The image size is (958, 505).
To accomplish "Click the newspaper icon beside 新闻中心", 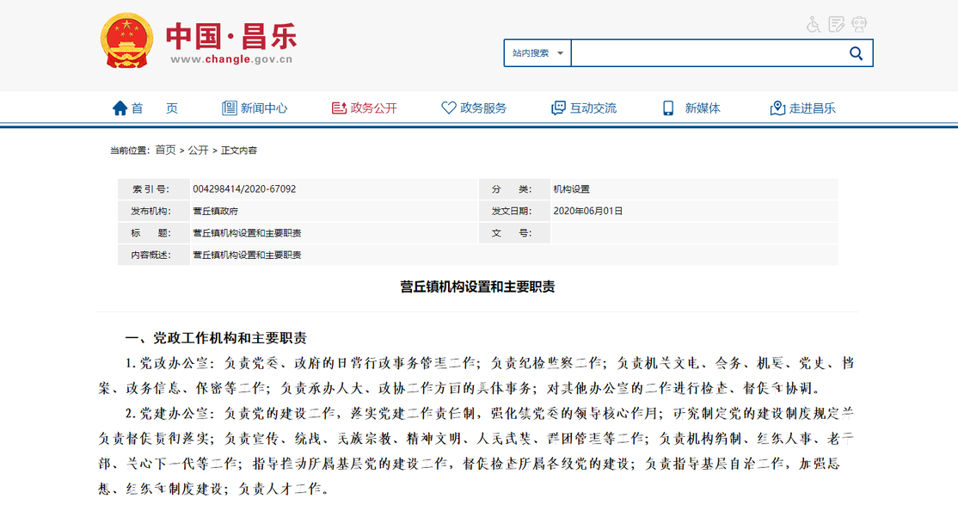I will (x=229, y=108).
